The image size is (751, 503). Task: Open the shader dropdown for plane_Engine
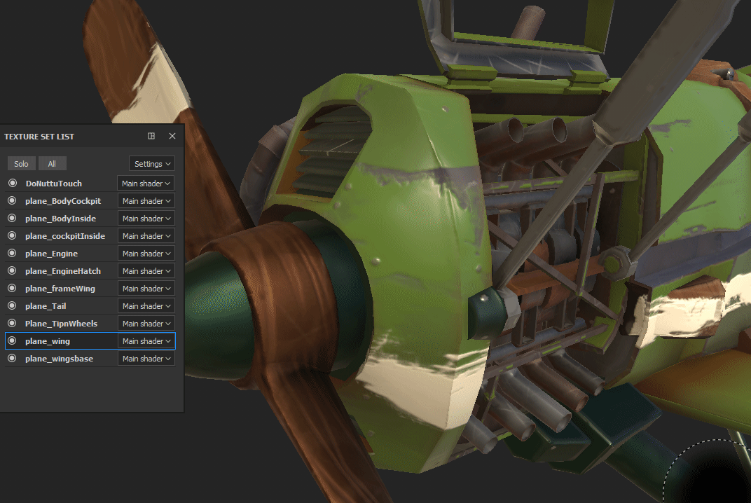(x=146, y=254)
